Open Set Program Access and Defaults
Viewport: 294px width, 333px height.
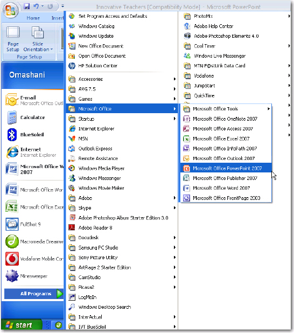click(x=122, y=16)
